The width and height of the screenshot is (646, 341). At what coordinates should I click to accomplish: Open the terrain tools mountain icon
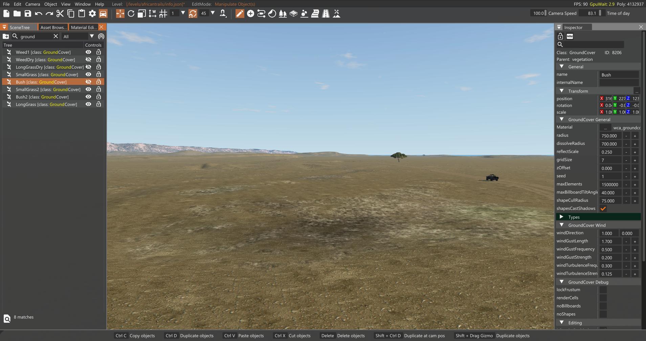pos(337,14)
